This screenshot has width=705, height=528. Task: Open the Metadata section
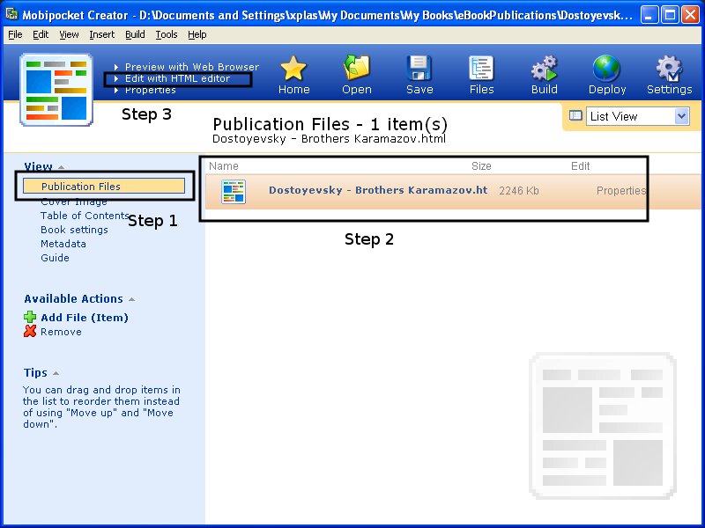point(63,244)
